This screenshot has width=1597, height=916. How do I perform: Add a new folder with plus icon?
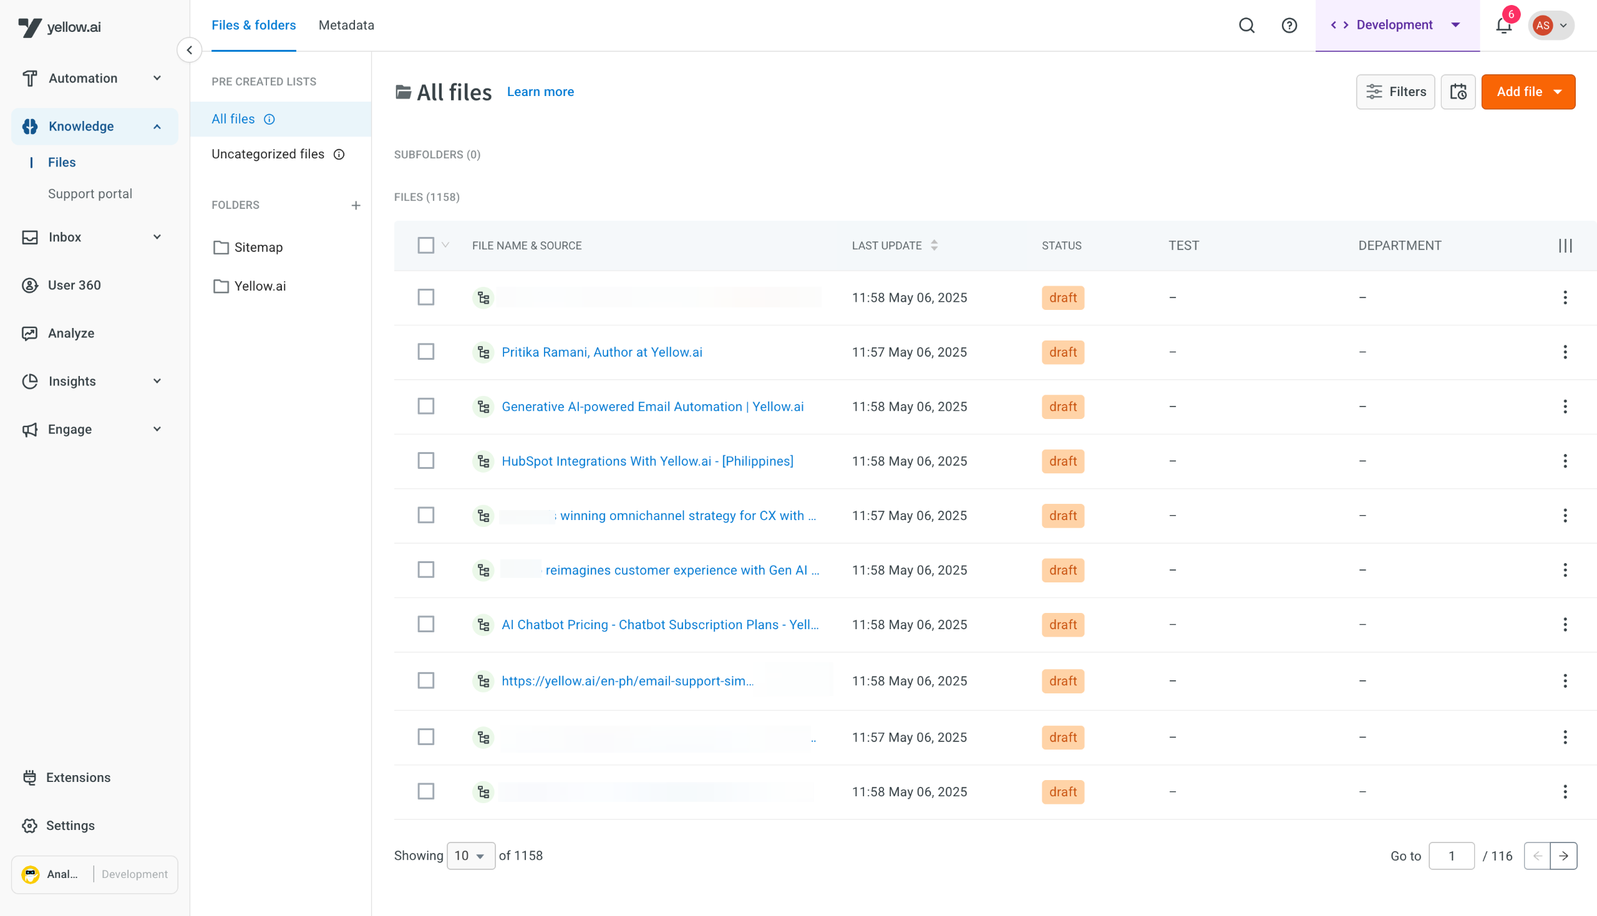coord(356,205)
